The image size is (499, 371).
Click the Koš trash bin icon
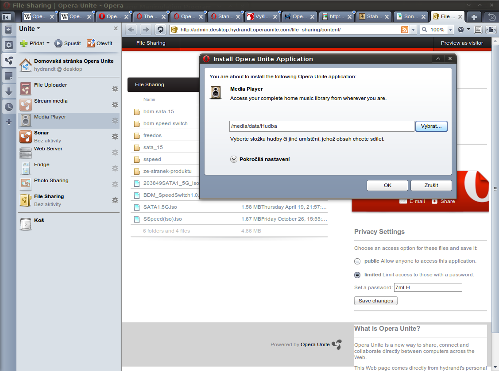pyautogui.click(x=26, y=224)
